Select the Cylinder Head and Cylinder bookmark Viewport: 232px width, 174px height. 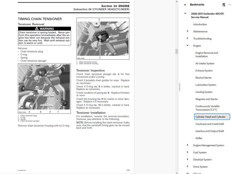tap(212, 117)
